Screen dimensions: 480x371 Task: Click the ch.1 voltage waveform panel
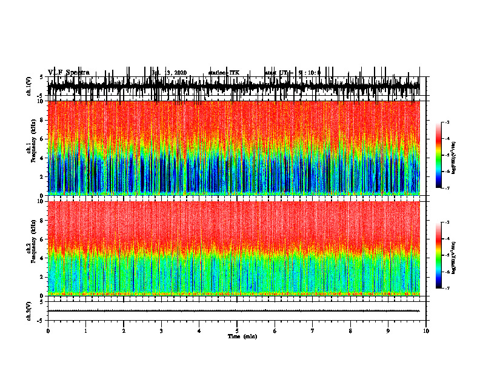236,86
